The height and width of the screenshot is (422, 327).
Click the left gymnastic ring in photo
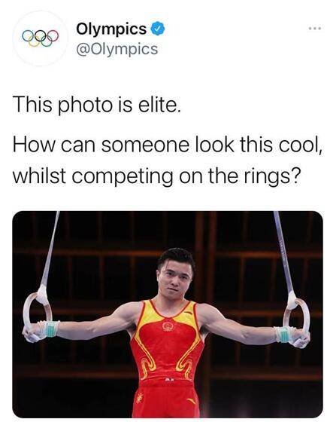38,312
